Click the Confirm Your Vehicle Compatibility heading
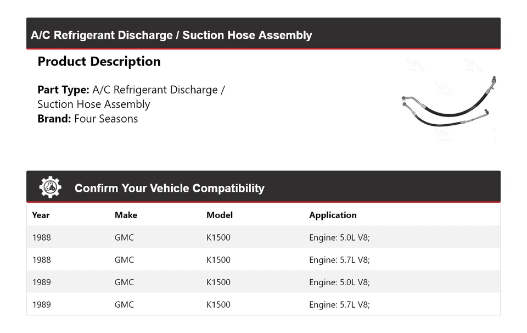This screenshot has width=527, height=333. click(169, 188)
